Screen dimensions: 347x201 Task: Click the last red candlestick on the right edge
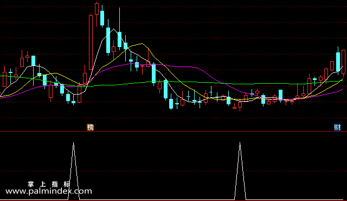(343, 62)
